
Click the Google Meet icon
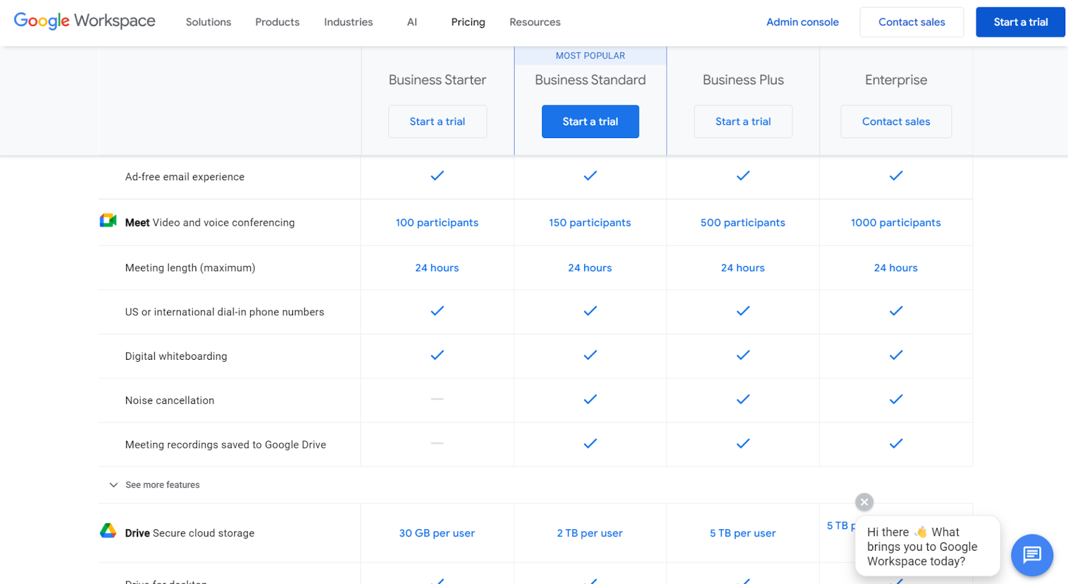(108, 221)
